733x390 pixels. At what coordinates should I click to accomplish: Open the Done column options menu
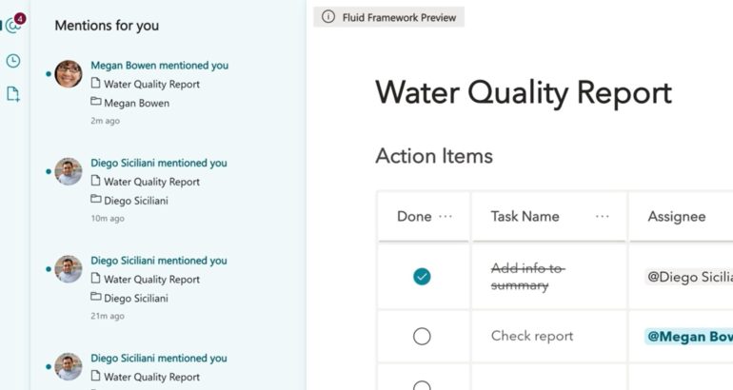tap(446, 217)
